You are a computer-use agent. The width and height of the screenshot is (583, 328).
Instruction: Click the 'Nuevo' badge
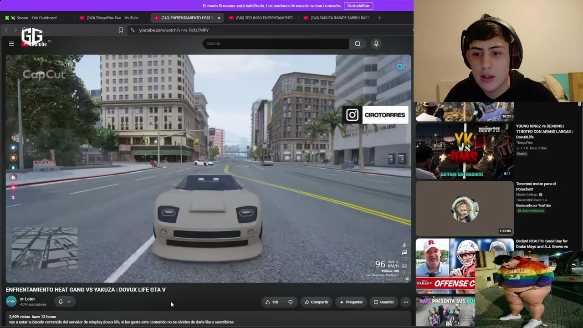[x=522, y=154]
